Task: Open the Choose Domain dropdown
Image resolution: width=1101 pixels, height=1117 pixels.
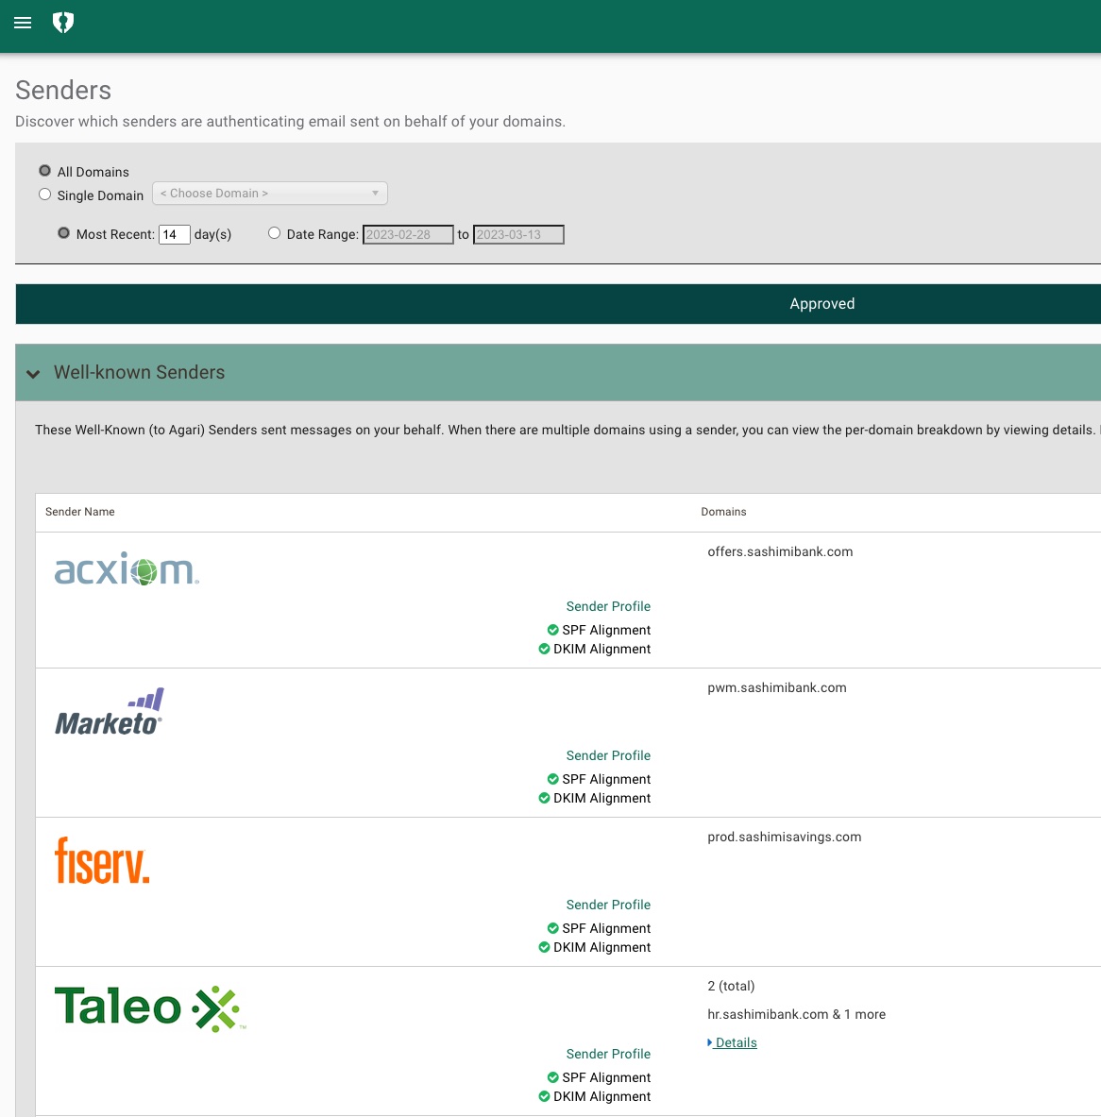Action: 269,193
